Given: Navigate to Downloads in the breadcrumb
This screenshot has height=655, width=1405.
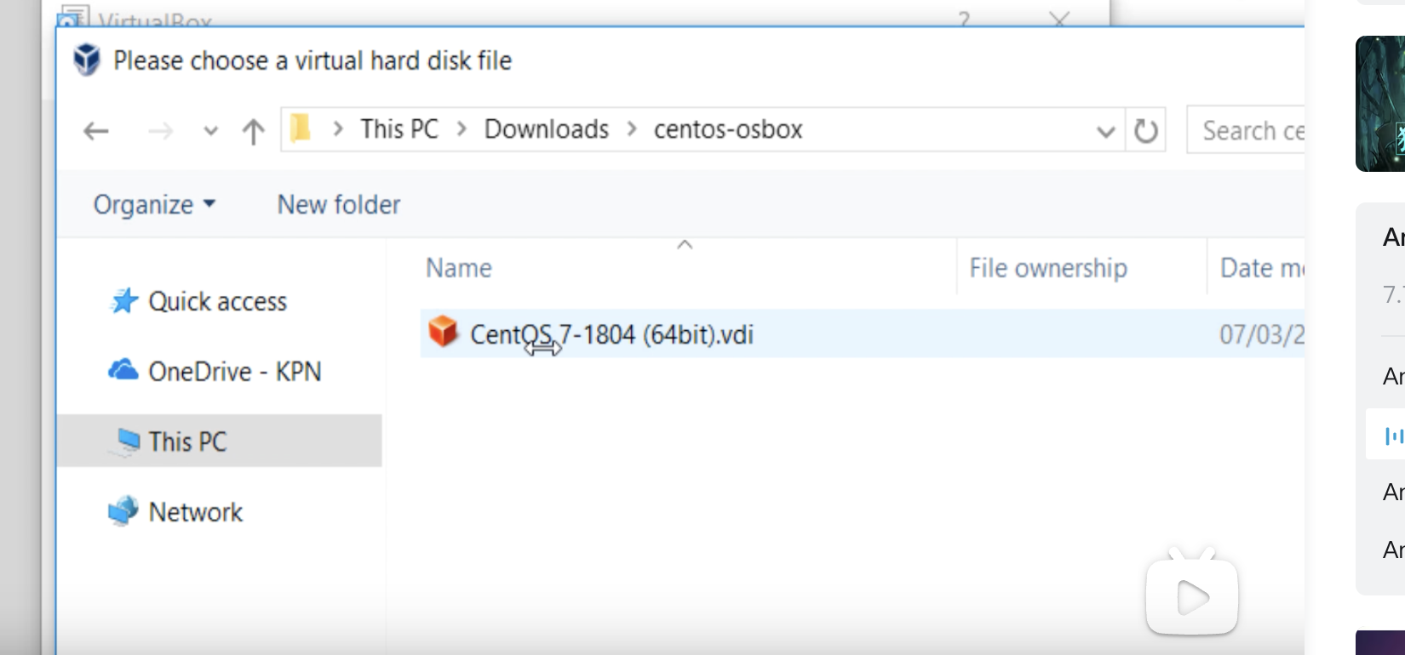Looking at the screenshot, I should point(547,129).
